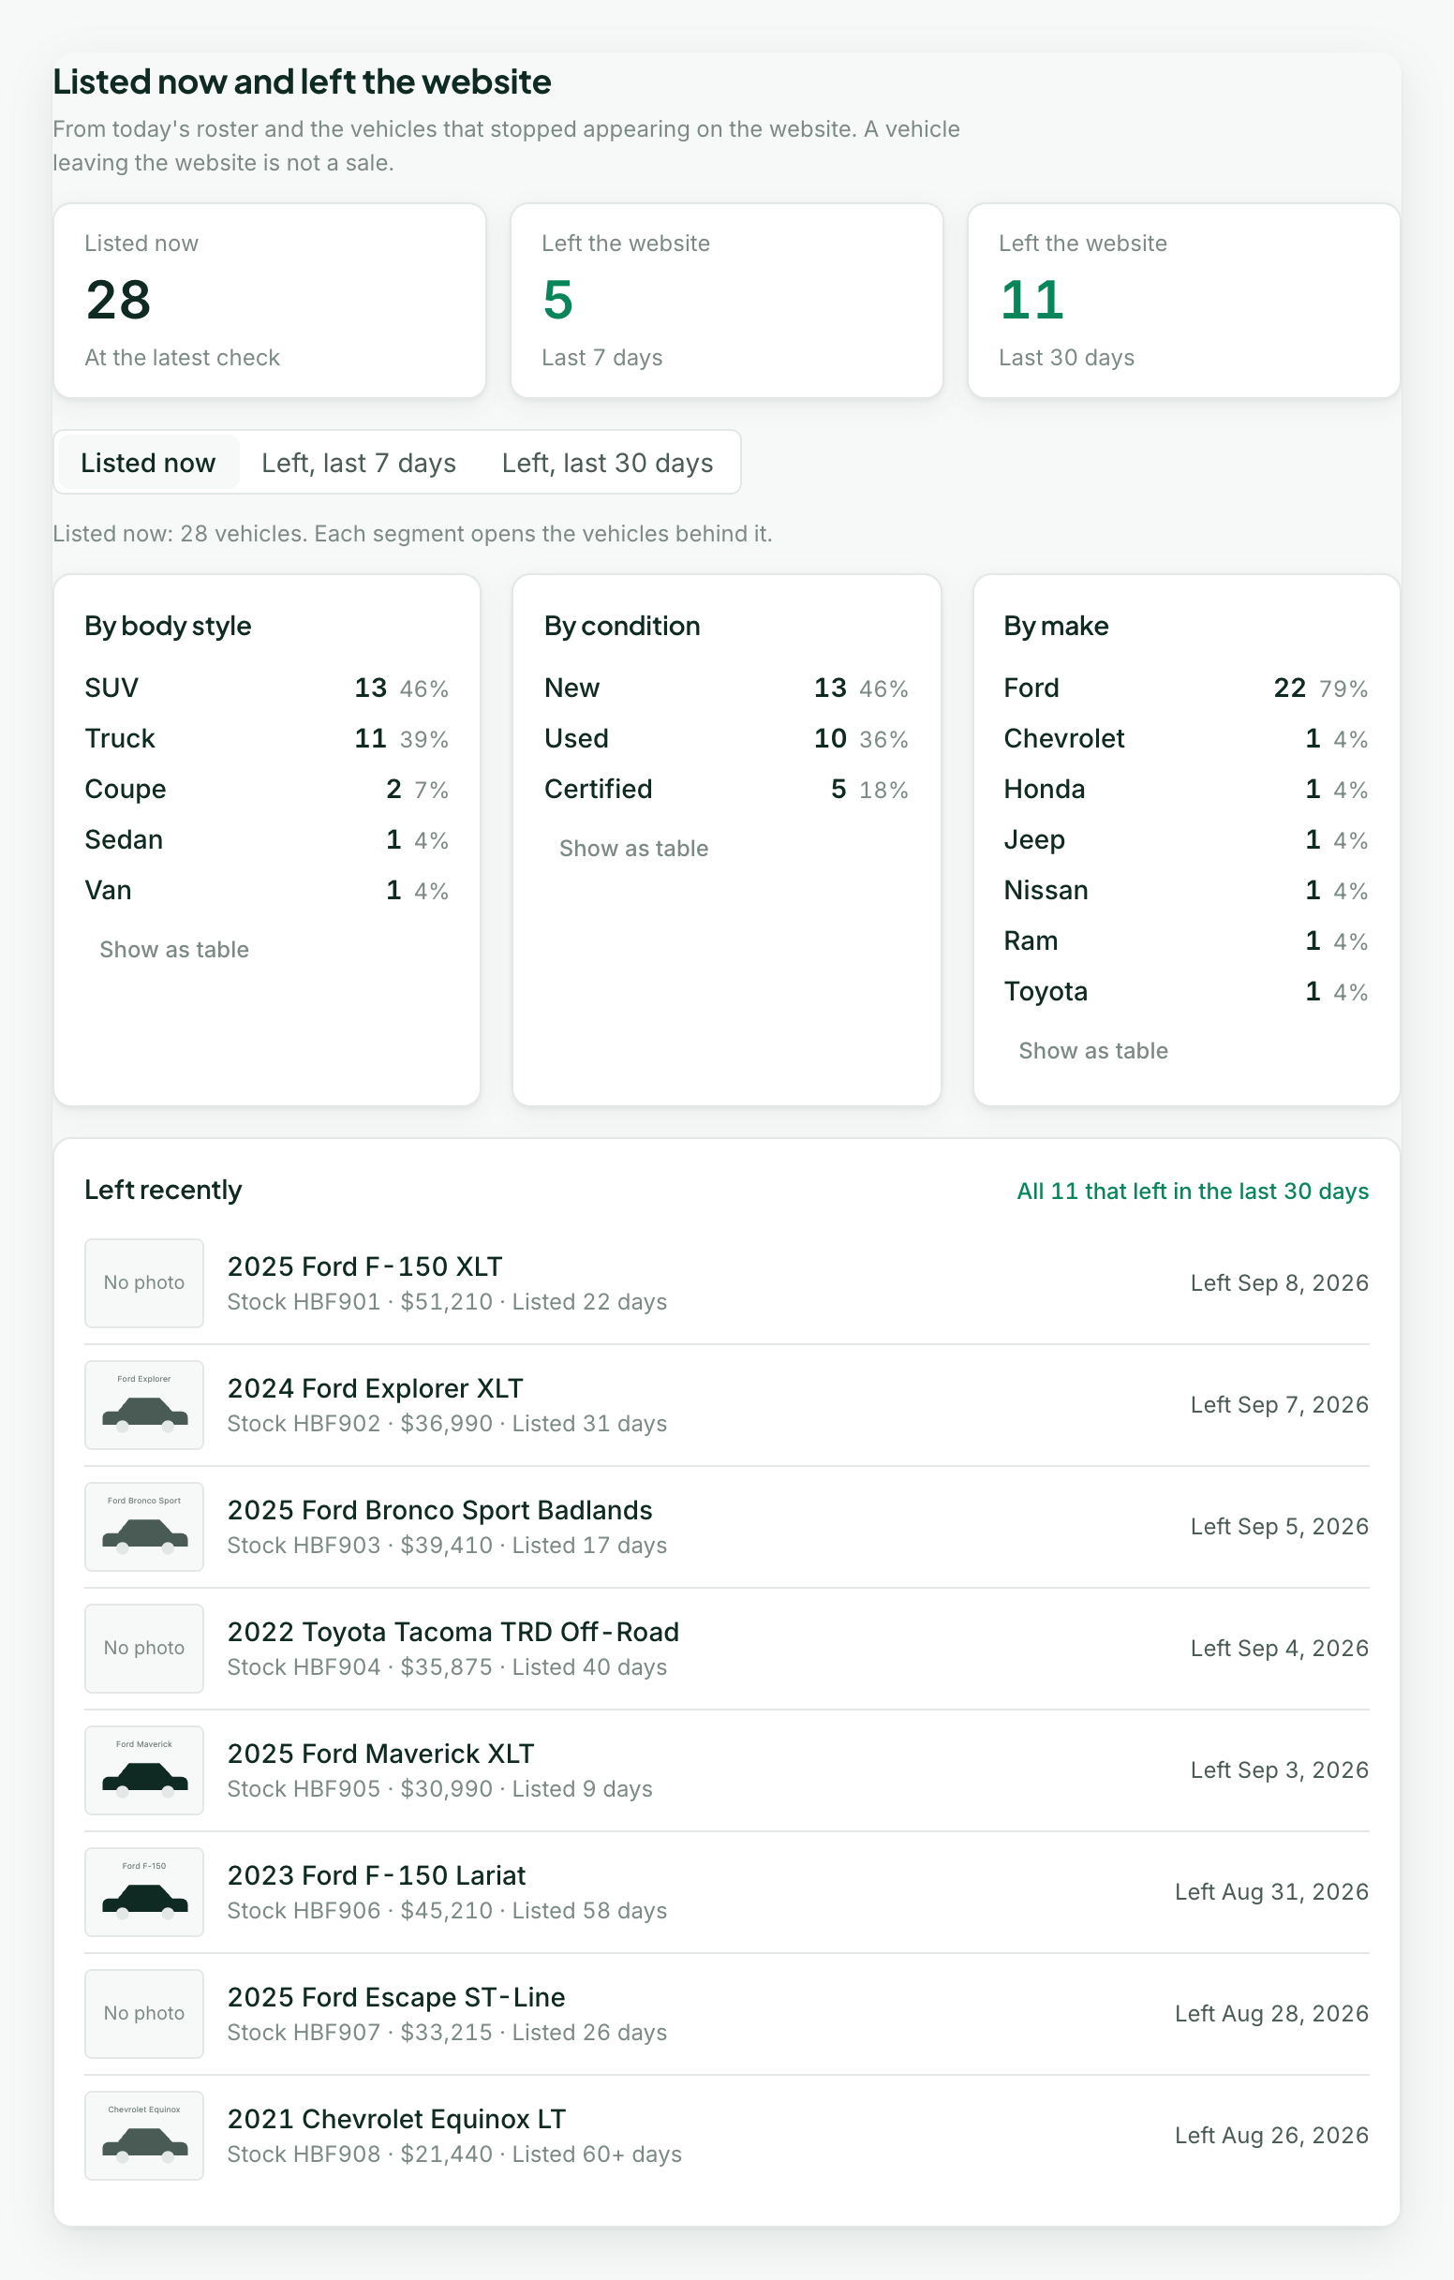Click the Ford Bronco Sport thumbnail
The height and width of the screenshot is (2280, 1454).
point(144,1527)
